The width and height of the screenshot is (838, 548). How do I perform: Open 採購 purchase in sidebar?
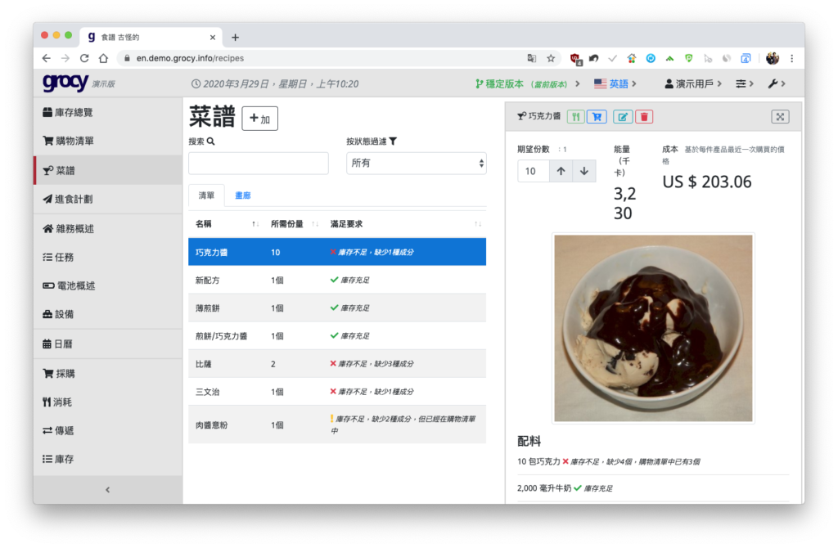pyautogui.click(x=108, y=373)
